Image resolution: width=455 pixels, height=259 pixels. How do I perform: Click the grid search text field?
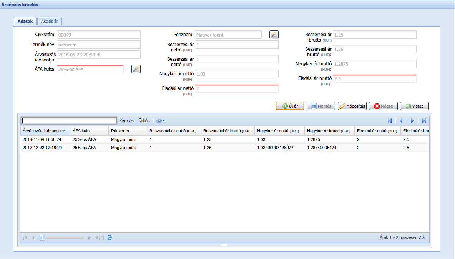[x=68, y=121]
